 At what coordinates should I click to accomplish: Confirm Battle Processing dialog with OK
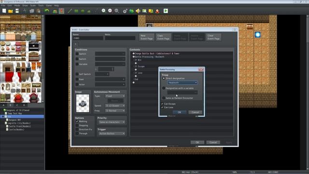pyautogui.click(x=179, y=112)
